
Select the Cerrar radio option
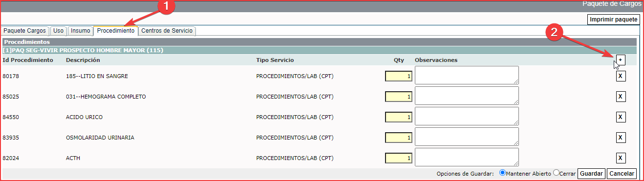click(x=556, y=173)
